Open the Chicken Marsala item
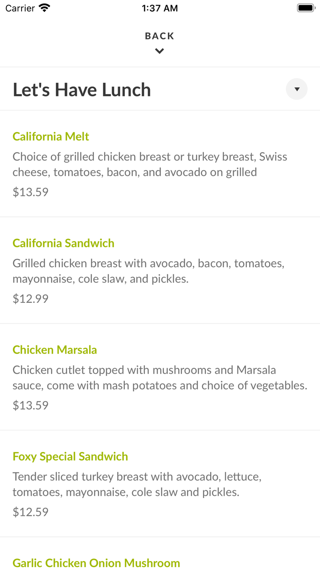Image resolution: width=320 pixels, height=569 pixels. coord(55,350)
